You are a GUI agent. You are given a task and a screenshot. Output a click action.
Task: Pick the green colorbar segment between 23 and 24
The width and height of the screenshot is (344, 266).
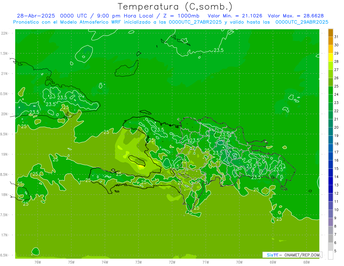331,99
